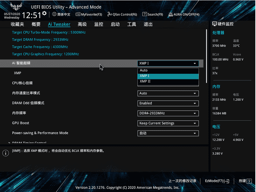The height and width of the screenshot is (192, 256).
Task: Open the DRAM Odd 倍频模式 Enabled dropdown
Action: tap(168, 103)
